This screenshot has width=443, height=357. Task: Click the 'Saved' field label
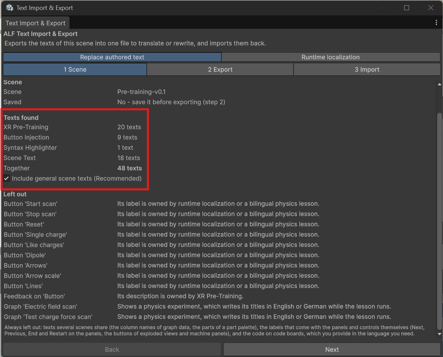[x=12, y=102]
